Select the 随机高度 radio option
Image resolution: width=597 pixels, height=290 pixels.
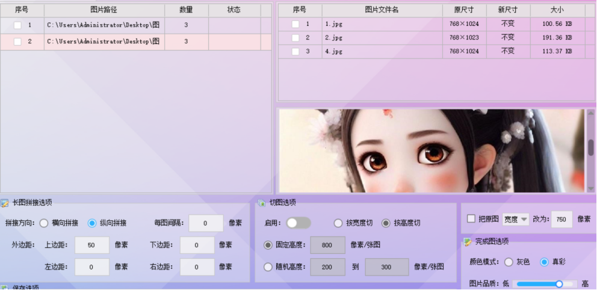click(268, 267)
